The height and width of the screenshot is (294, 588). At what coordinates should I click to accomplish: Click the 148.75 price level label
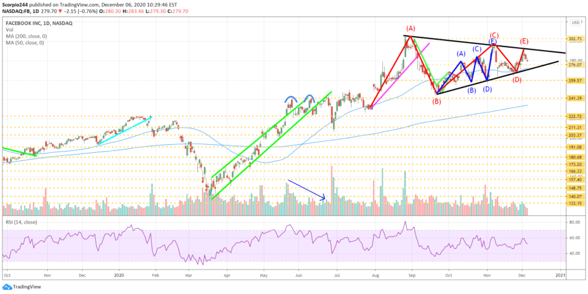(x=575, y=188)
